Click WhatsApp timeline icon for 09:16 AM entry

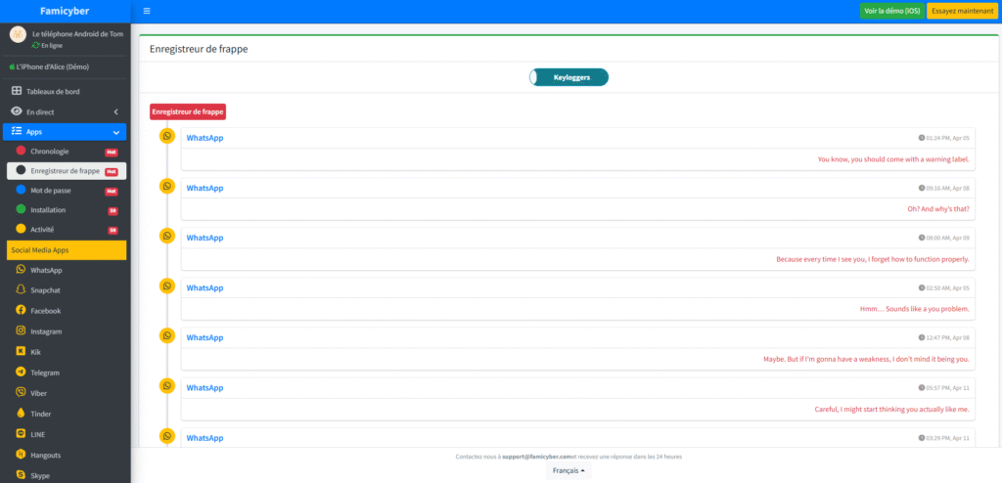[166, 186]
